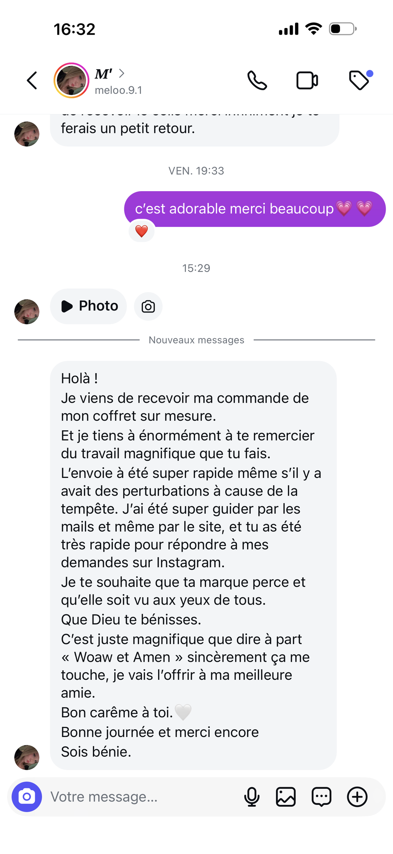The width and height of the screenshot is (393, 854).
Task: Tap the long "Holà !" message
Action: coord(193,564)
